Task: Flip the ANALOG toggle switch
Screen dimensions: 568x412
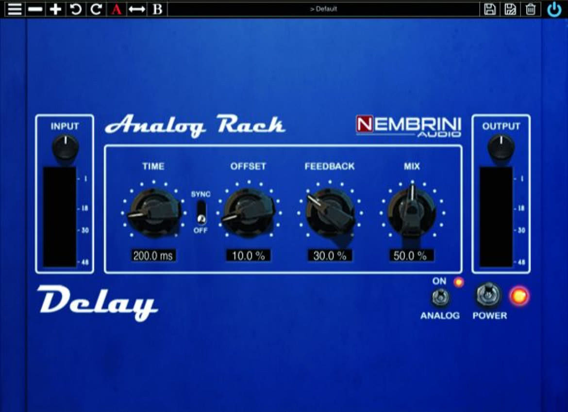Action: coord(440,298)
